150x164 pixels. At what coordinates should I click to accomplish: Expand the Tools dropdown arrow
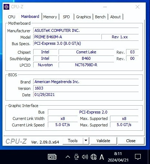pos(86,141)
